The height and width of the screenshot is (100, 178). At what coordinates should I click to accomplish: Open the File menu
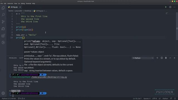click(2, 4)
